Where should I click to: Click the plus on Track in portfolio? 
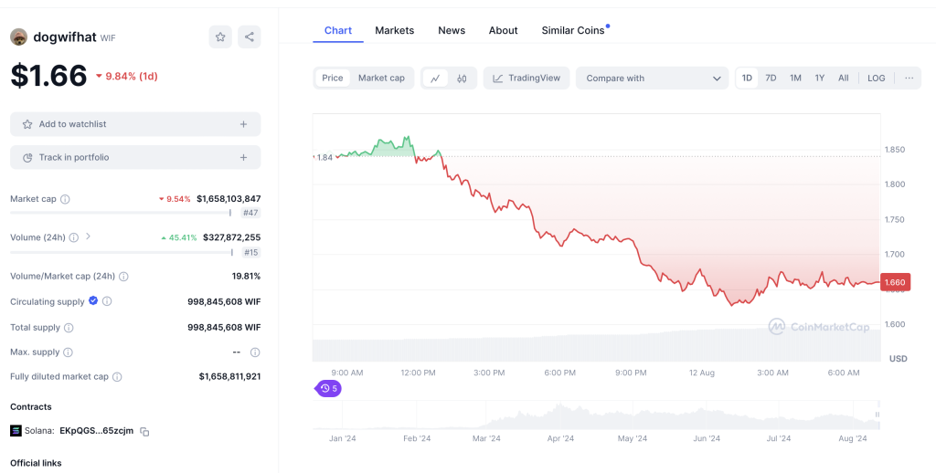(x=243, y=157)
